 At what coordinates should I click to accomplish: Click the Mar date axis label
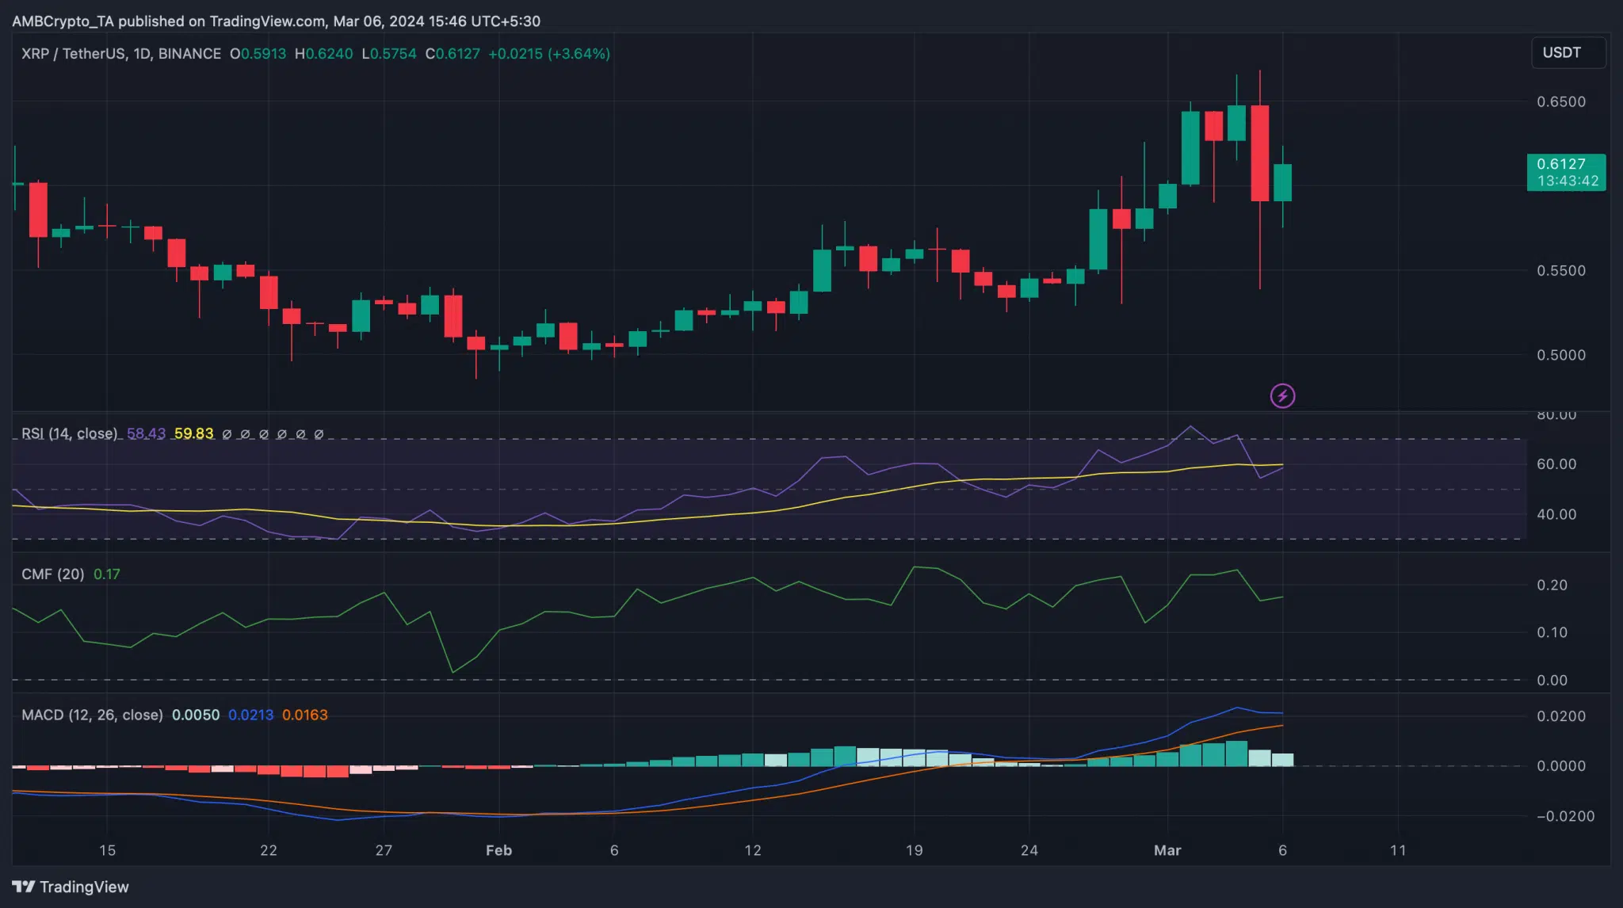1167,850
